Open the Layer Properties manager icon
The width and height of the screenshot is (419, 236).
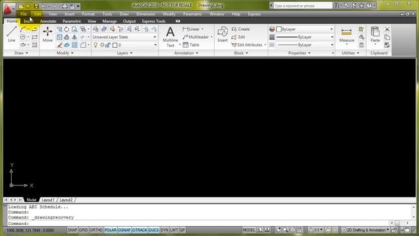[x=96, y=29]
